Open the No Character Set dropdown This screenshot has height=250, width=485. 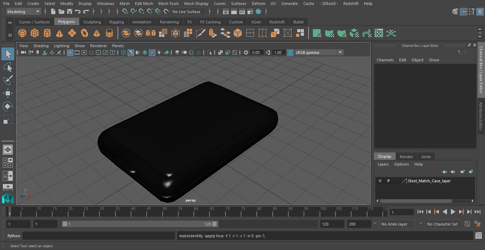click(x=443, y=224)
